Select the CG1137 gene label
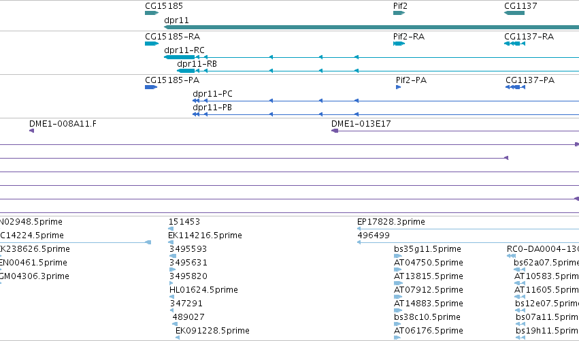The image size is (579, 341). (520, 6)
